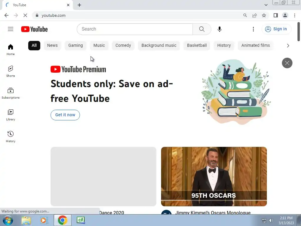Open Windows Media Player from taskbar

click(x=44, y=220)
